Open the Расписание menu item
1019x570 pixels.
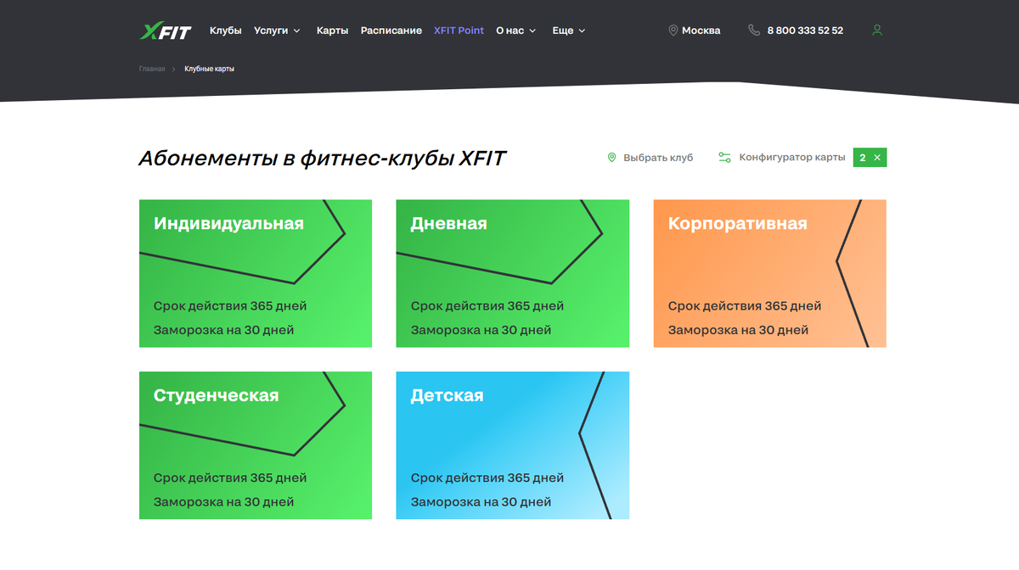(x=391, y=31)
